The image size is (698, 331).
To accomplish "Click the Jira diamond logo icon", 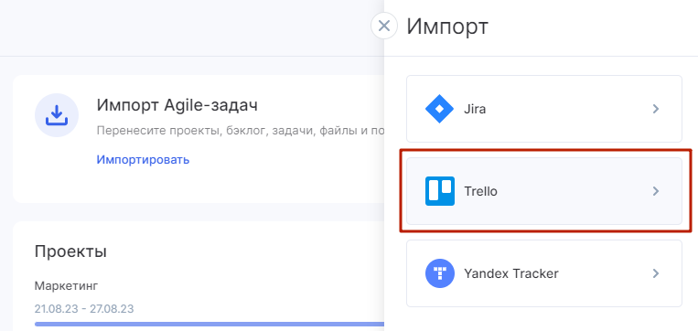I will (439, 109).
